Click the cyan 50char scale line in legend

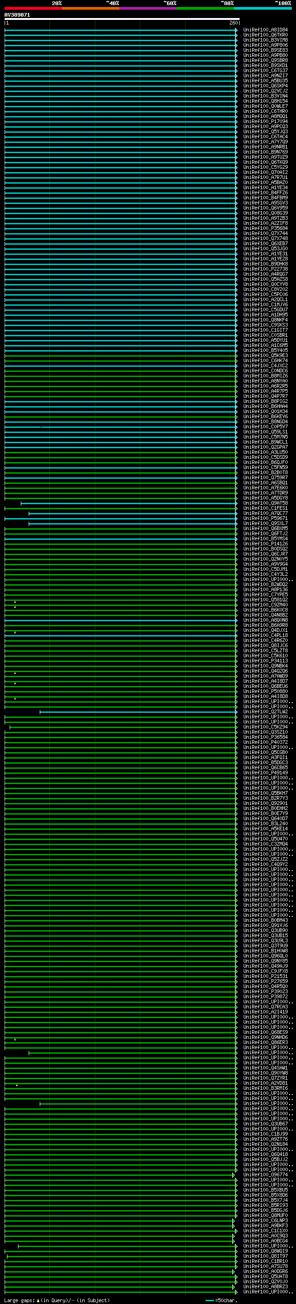point(210,1300)
